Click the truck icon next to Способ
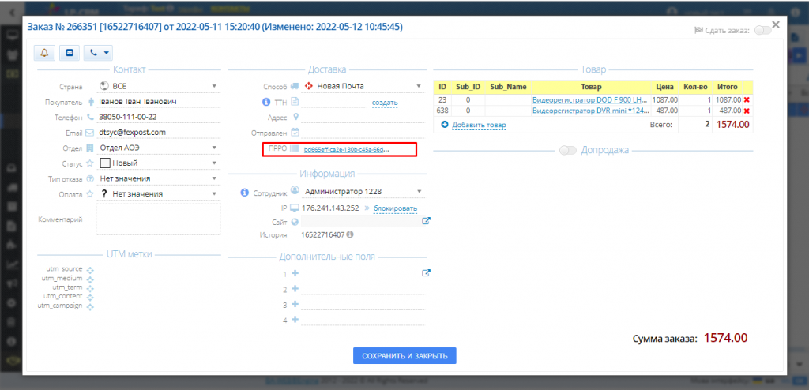The width and height of the screenshot is (809, 390). point(295,86)
